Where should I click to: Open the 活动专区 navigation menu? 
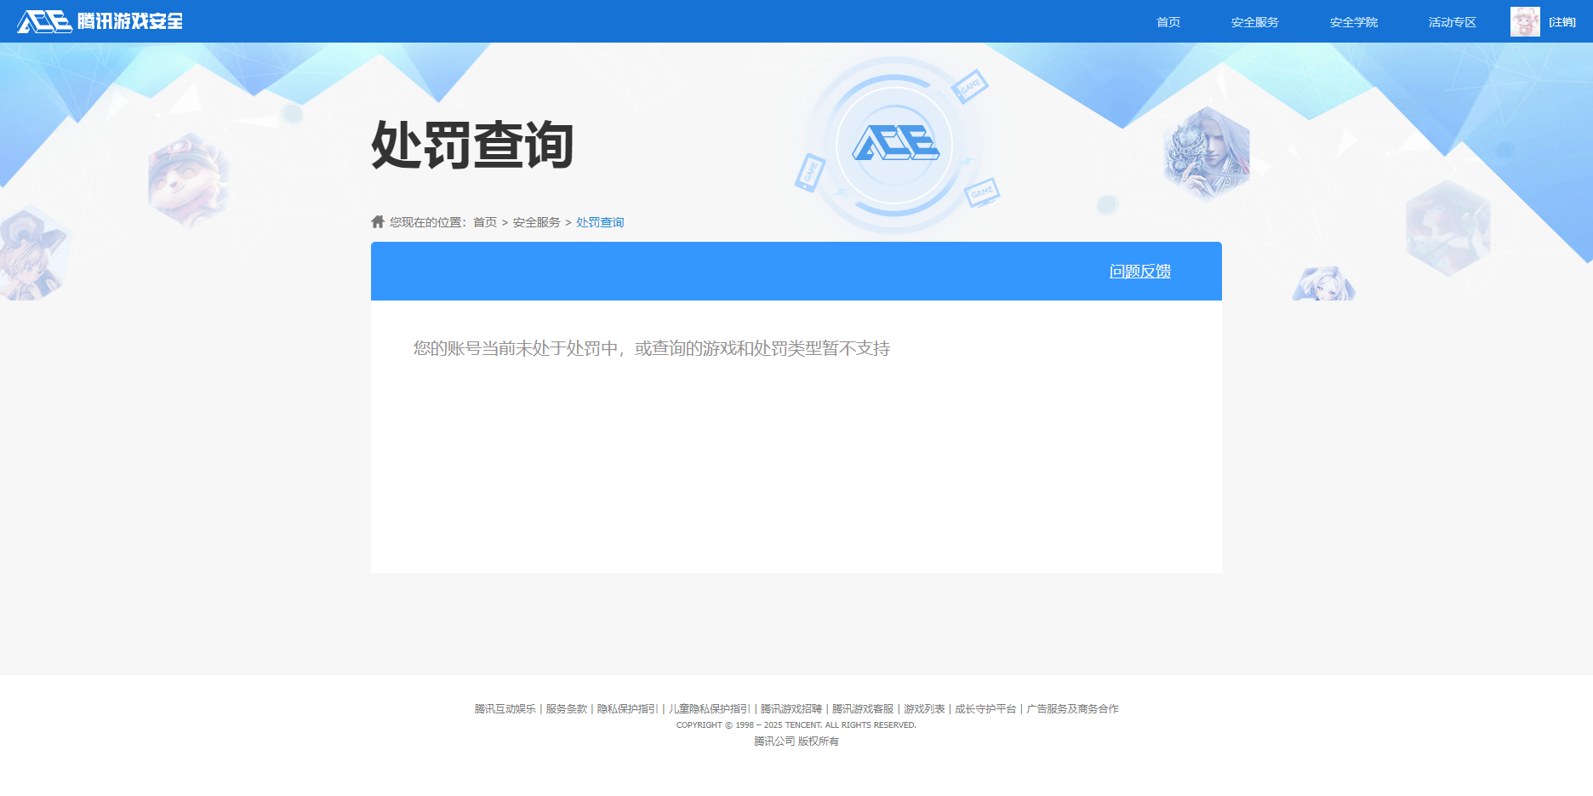1453,22
